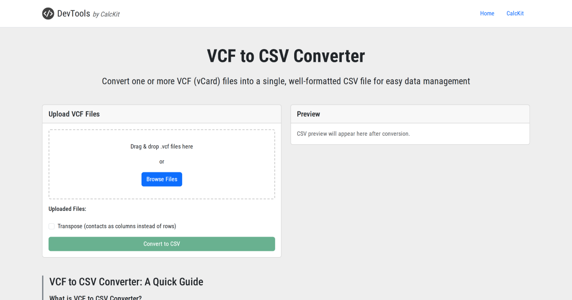Viewport: 572px width, 300px height.
Task: Click the drag and drop upload zone
Action: click(x=162, y=164)
